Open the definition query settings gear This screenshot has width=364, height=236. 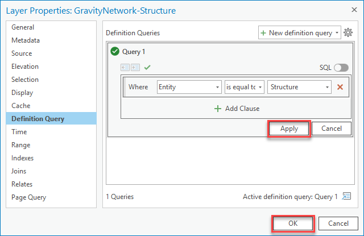coord(348,33)
